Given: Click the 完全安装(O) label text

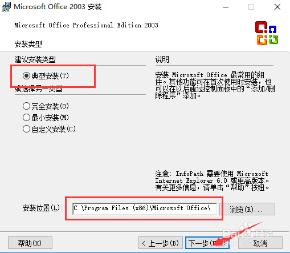Looking at the screenshot, I should pos(50,106).
